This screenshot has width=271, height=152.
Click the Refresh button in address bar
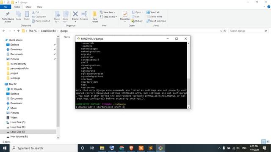coord(224,31)
